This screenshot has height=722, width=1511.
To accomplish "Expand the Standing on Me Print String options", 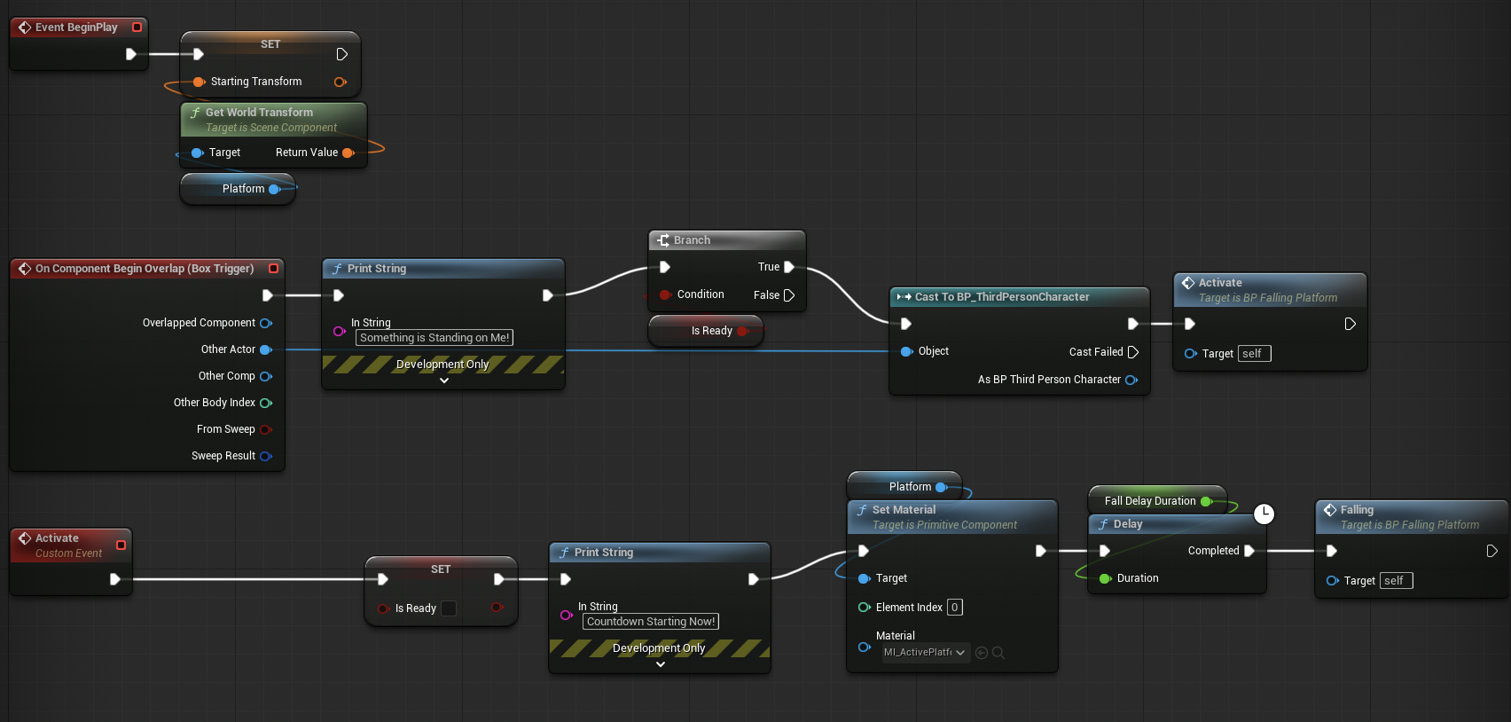I will click(x=444, y=381).
